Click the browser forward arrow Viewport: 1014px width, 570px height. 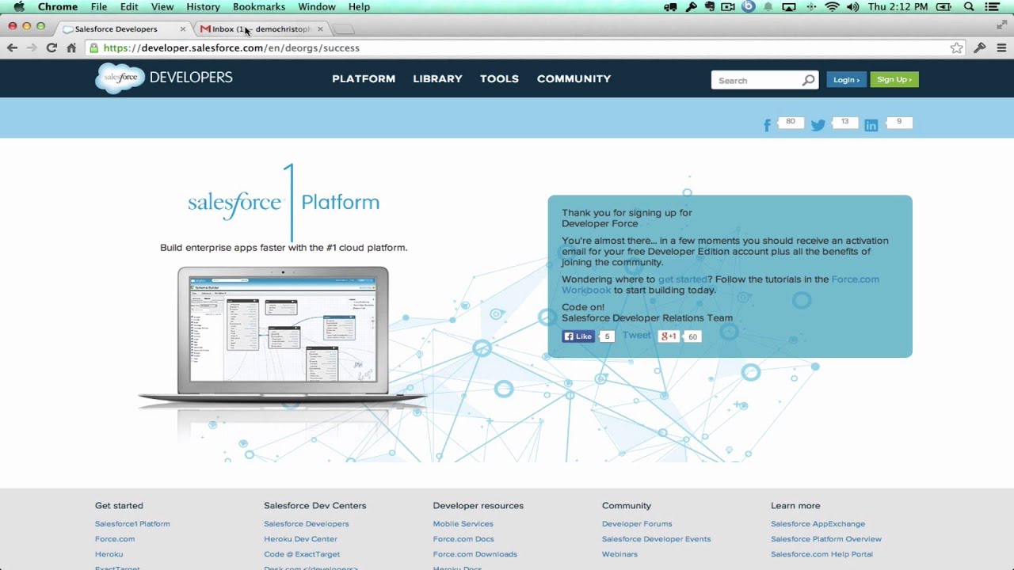point(32,47)
